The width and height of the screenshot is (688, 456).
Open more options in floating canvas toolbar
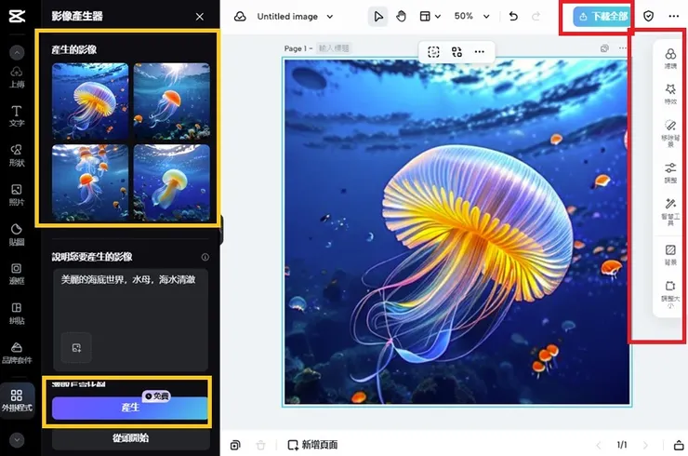pos(480,52)
